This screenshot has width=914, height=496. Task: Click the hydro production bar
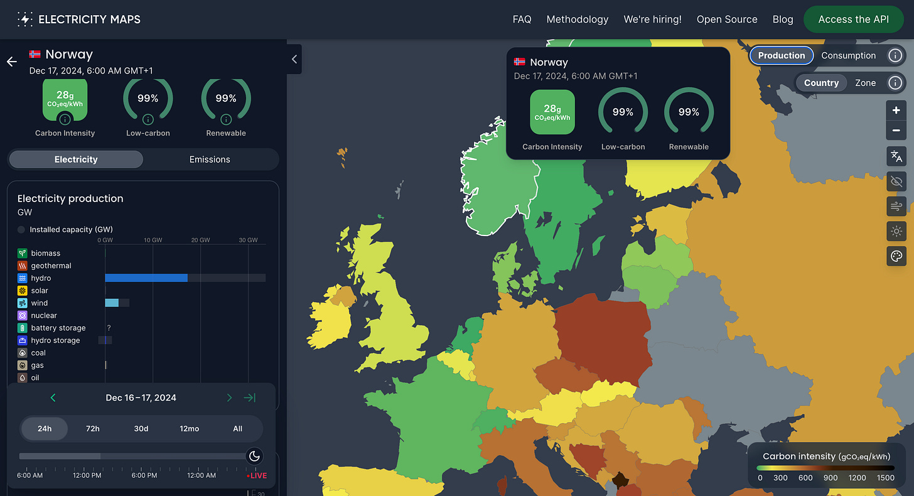click(x=146, y=278)
